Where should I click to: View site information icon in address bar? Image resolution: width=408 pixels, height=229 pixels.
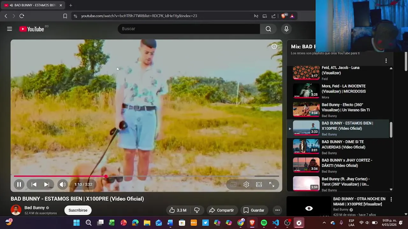[75, 16]
